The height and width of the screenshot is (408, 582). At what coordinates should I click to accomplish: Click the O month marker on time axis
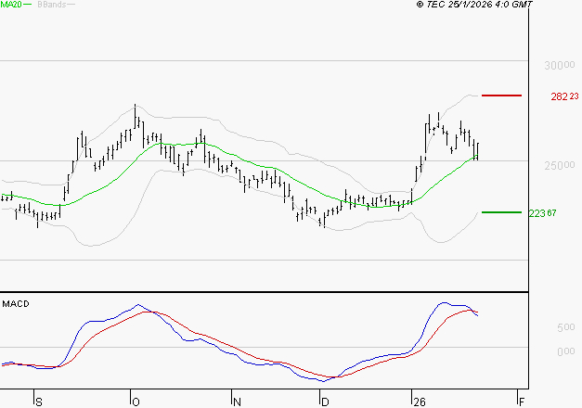[136, 402]
